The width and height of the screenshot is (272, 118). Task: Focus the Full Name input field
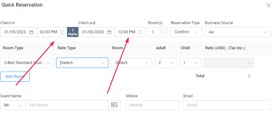tap(67, 105)
